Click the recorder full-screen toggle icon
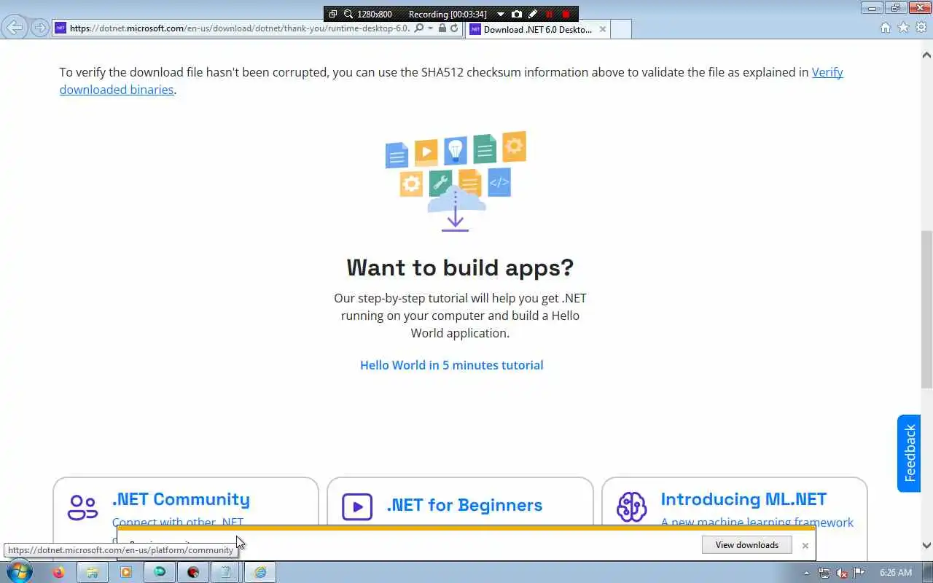This screenshot has width=933, height=583. (333, 14)
